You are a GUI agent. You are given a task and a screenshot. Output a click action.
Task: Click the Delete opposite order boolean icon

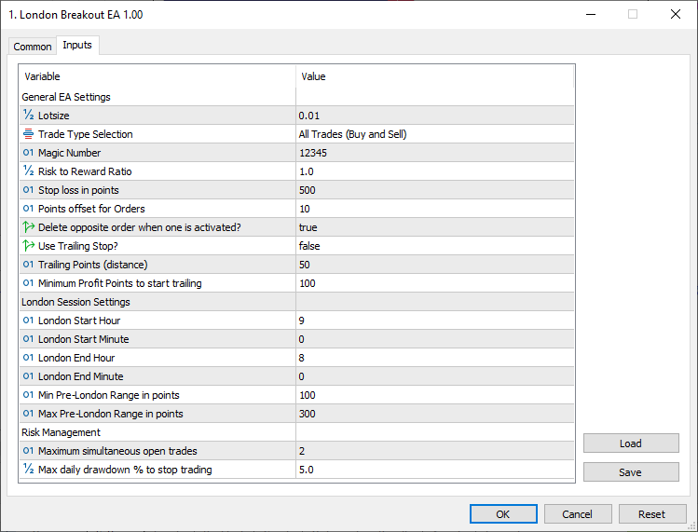[x=29, y=227]
